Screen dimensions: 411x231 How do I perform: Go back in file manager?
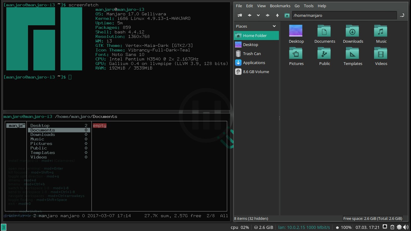coord(249,15)
